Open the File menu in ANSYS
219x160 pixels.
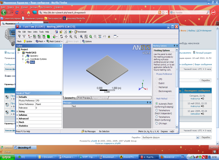pyautogui.click(x=19, y=32)
